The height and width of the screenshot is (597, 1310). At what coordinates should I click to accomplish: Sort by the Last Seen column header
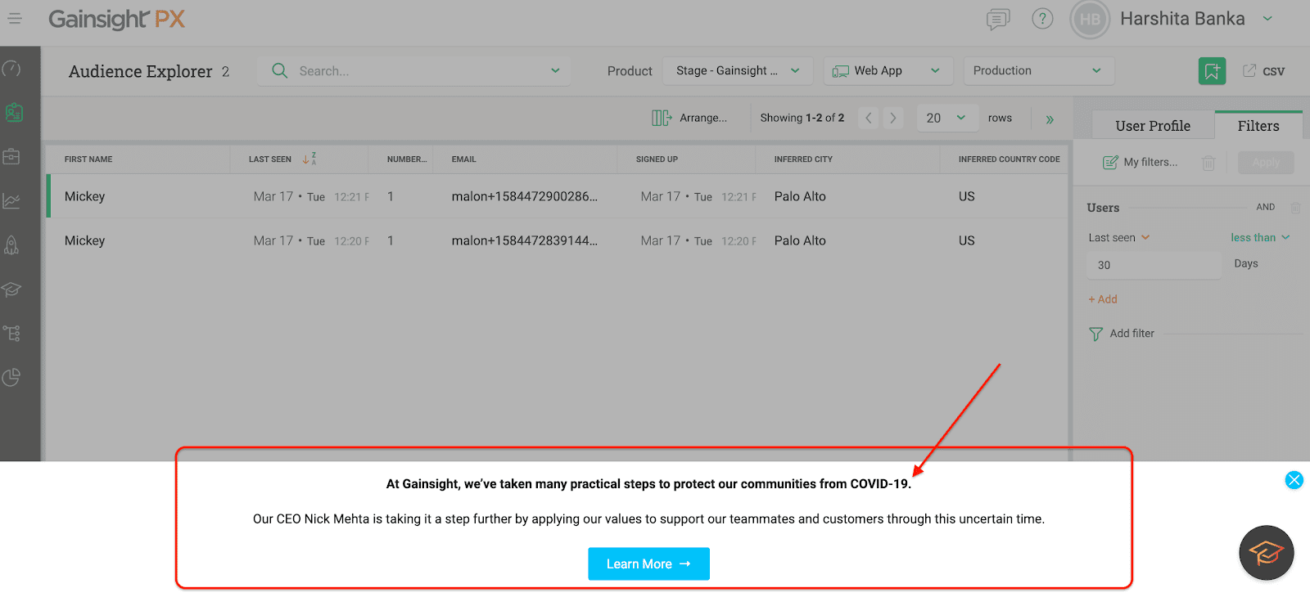coord(271,159)
